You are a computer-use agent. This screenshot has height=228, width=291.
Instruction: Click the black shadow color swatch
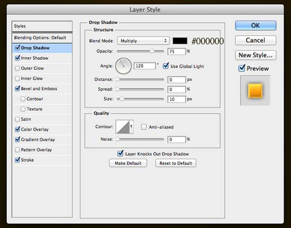point(180,41)
